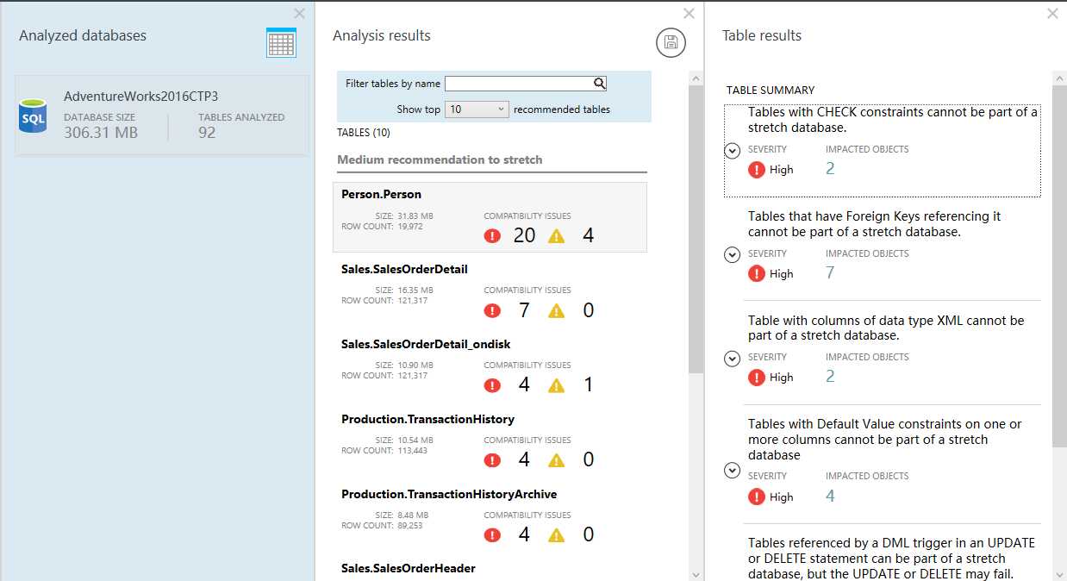
Task: Click red error icon for Production.TransactionHistory
Action: pyautogui.click(x=492, y=460)
